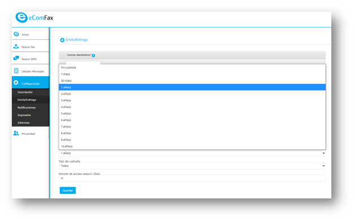
Task: Click the Correo electrónico header label
Action: coord(79,55)
